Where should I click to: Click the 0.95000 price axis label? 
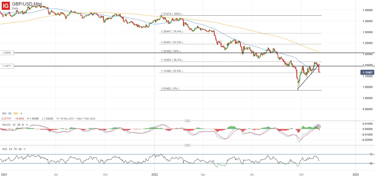point(367,109)
